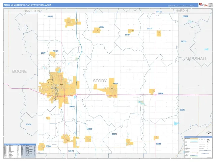The image size is (216, 162).
Task: Click ZIP code label 50046
Action: [x=89, y=129]
